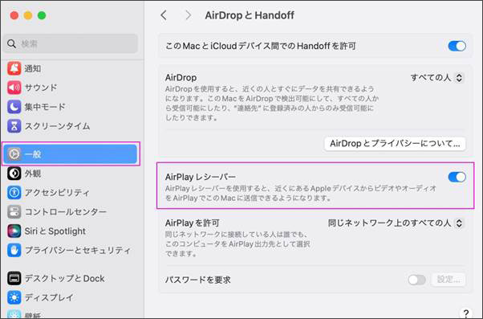This screenshot has height=319, width=483.
Task: Toggle the AirPlay レシーバー switch
Action: pyautogui.click(x=457, y=177)
